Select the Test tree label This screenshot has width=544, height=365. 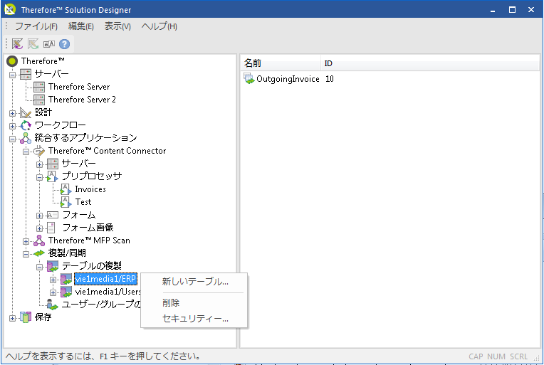click(x=83, y=202)
